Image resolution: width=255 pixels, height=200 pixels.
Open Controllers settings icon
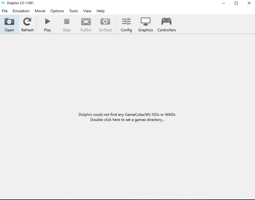pyautogui.click(x=166, y=21)
